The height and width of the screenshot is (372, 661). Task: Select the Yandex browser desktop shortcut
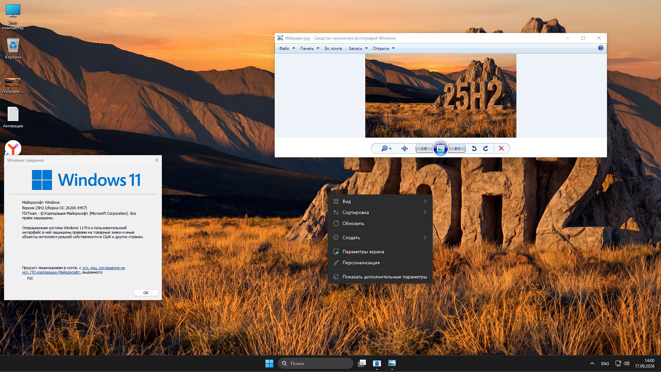(x=13, y=148)
